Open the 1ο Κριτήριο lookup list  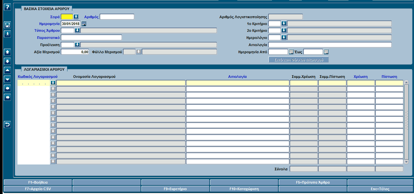(284, 23)
